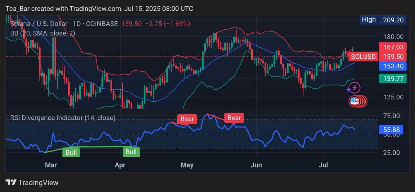
Task: Click the SOLUSD price label
Action: [x=363, y=57]
